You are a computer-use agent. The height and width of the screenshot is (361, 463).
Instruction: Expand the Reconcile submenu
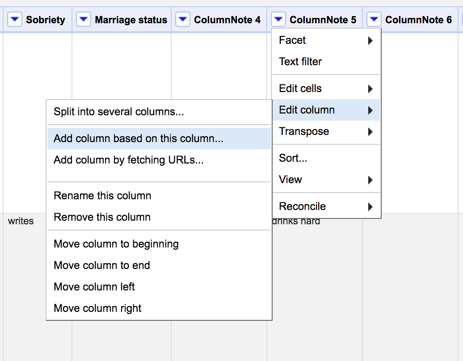[x=326, y=206]
